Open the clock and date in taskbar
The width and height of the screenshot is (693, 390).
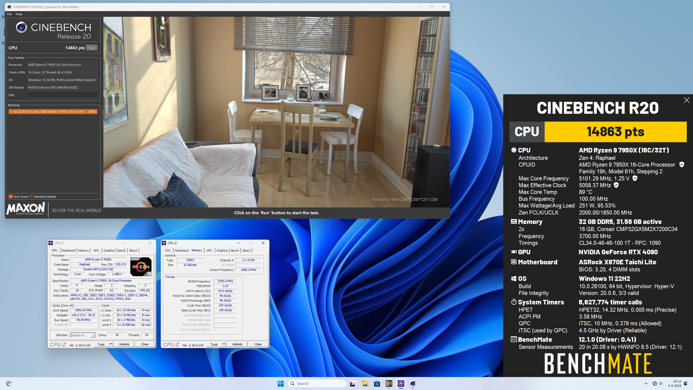point(675,383)
